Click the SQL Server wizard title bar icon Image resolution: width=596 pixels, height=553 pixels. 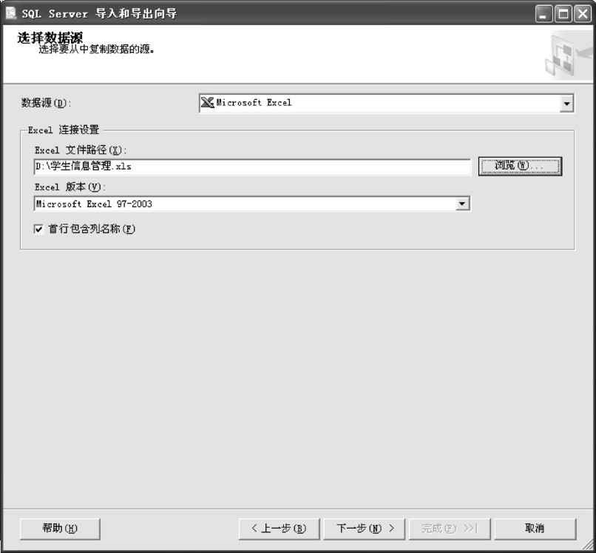(x=10, y=13)
